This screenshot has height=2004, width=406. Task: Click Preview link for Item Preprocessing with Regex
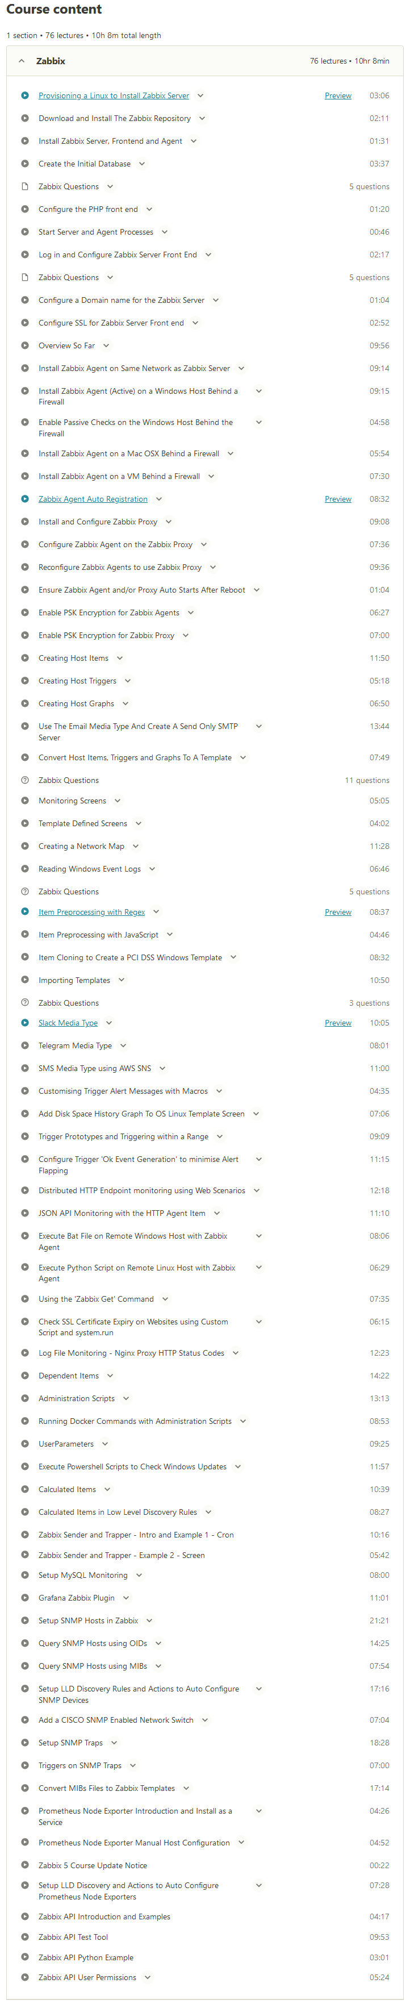point(337,912)
